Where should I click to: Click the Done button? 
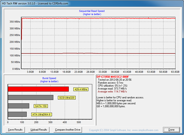171,130
